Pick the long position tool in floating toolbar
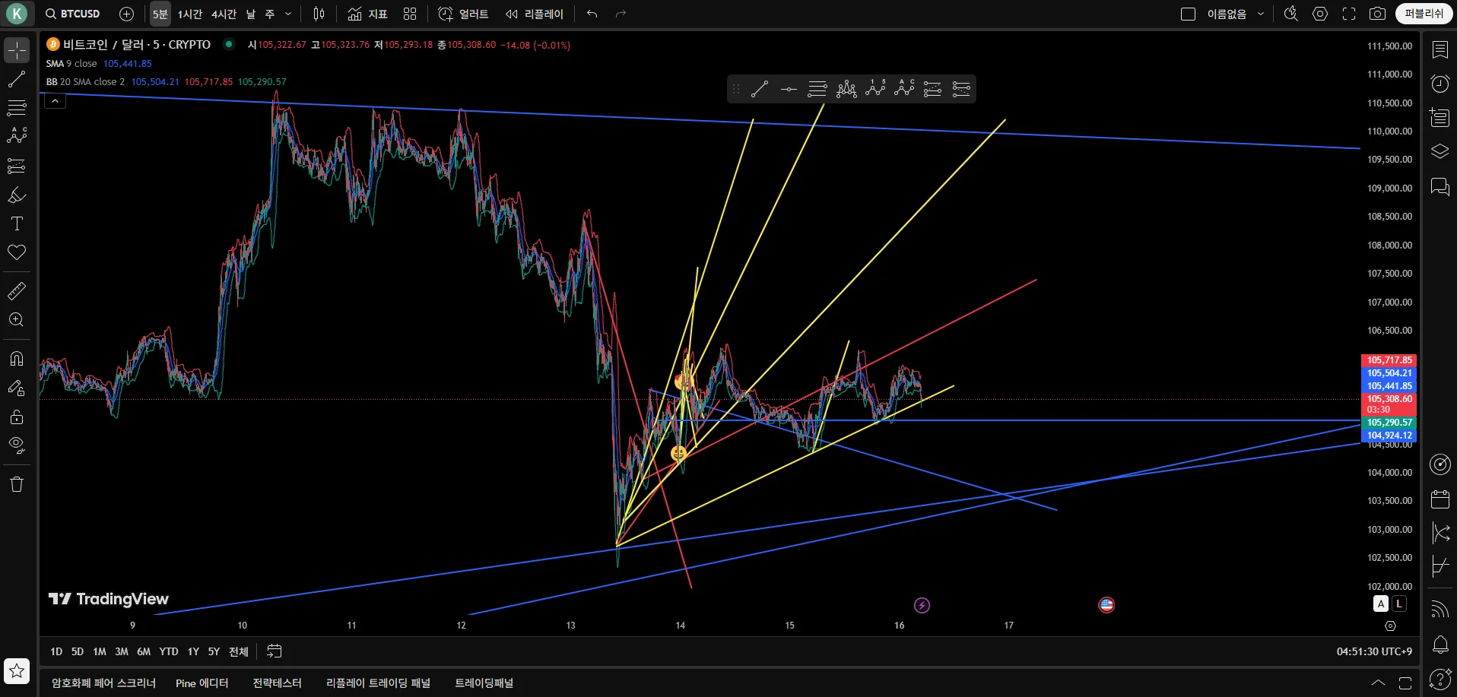The width and height of the screenshot is (1457, 697). point(932,90)
